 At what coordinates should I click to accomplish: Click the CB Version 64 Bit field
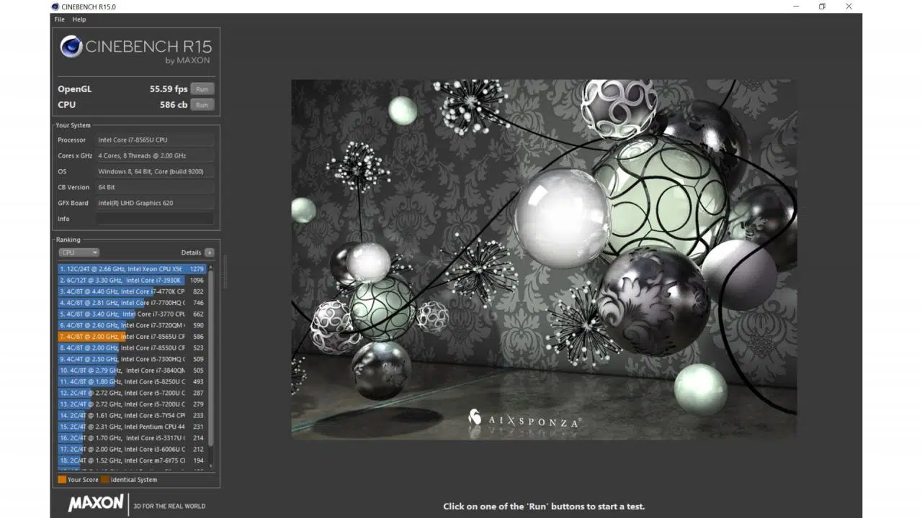coord(156,187)
